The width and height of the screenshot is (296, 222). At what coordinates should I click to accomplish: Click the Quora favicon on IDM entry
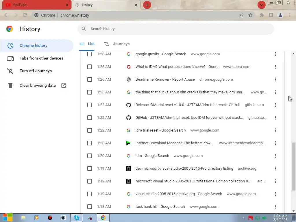click(129, 67)
